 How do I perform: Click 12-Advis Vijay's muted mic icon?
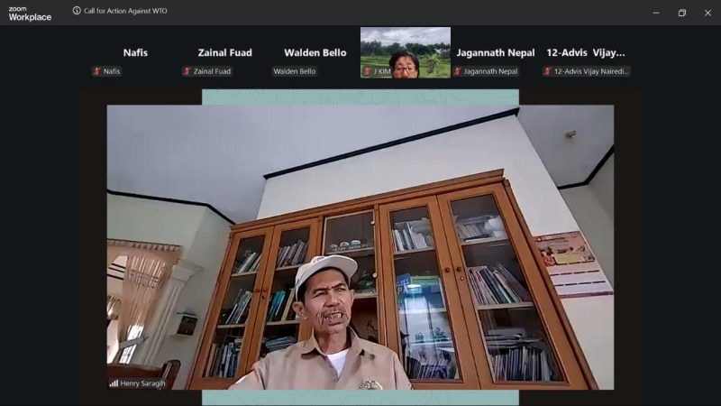coord(548,71)
